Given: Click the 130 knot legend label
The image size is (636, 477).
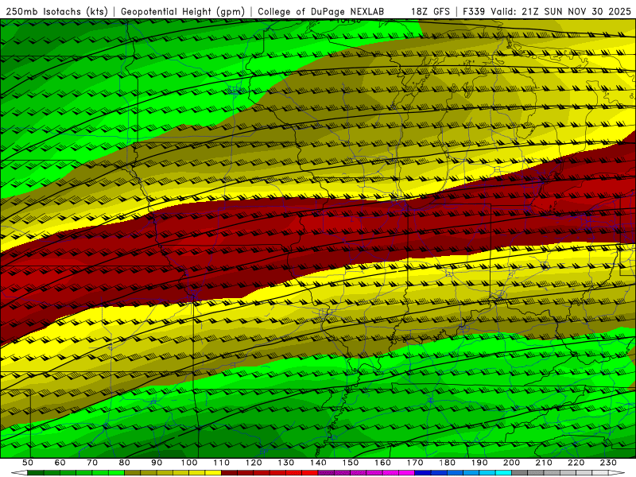Looking at the screenshot, I should coord(286,463).
